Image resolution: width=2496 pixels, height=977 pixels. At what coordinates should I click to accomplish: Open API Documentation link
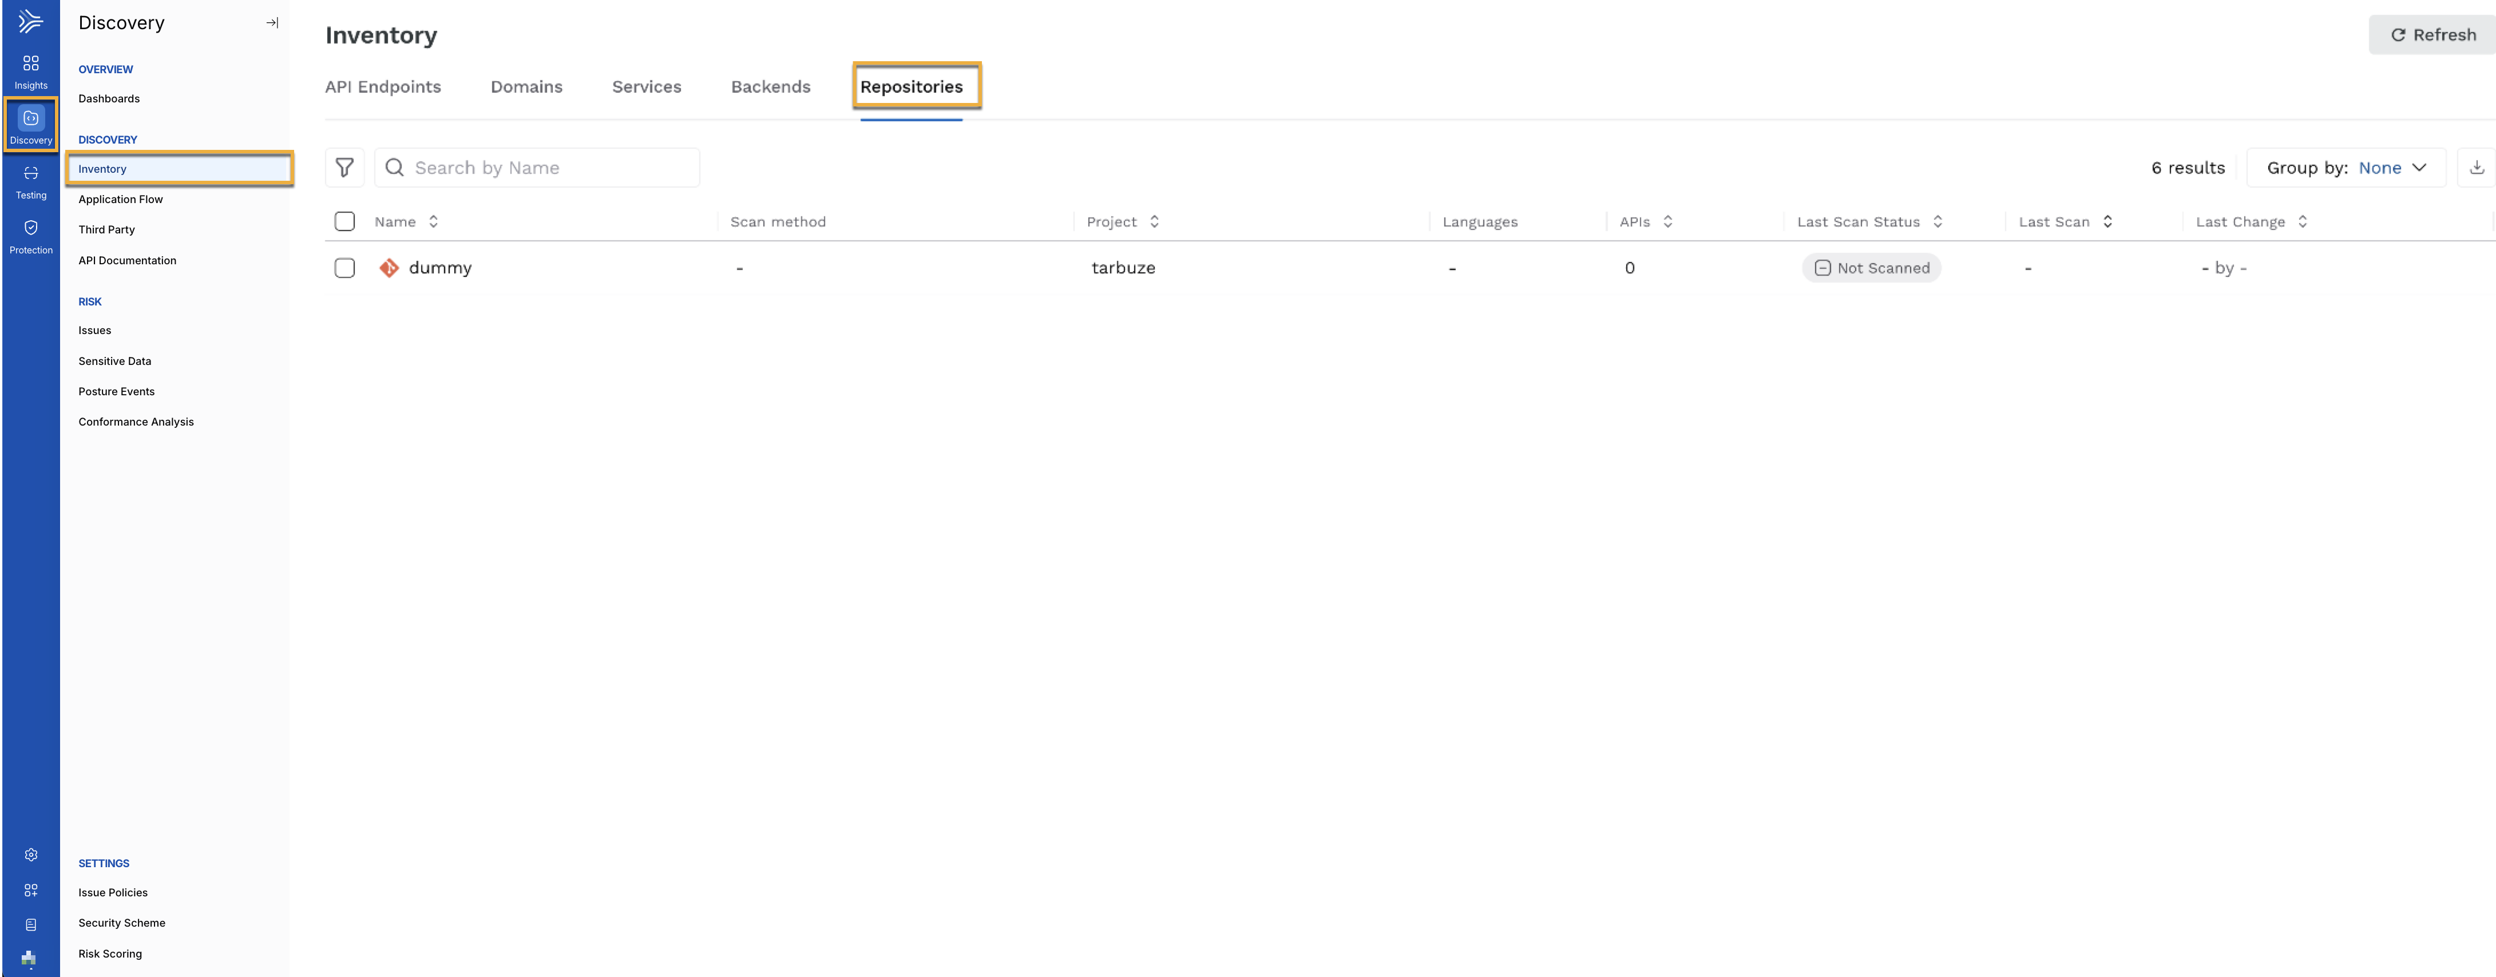click(x=127, y=260)
